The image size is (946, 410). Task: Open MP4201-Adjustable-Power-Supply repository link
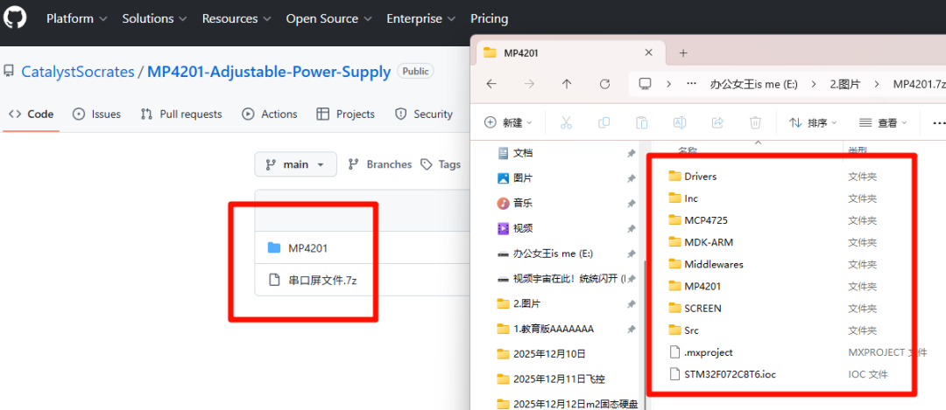coord(269,72)
